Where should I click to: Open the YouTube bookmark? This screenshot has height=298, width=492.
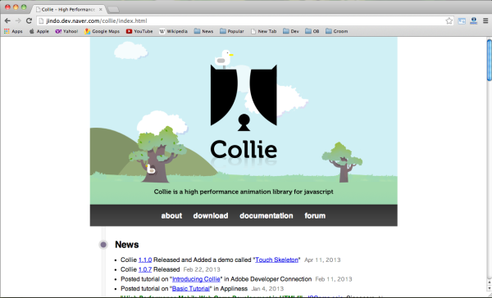coord(139,31)
